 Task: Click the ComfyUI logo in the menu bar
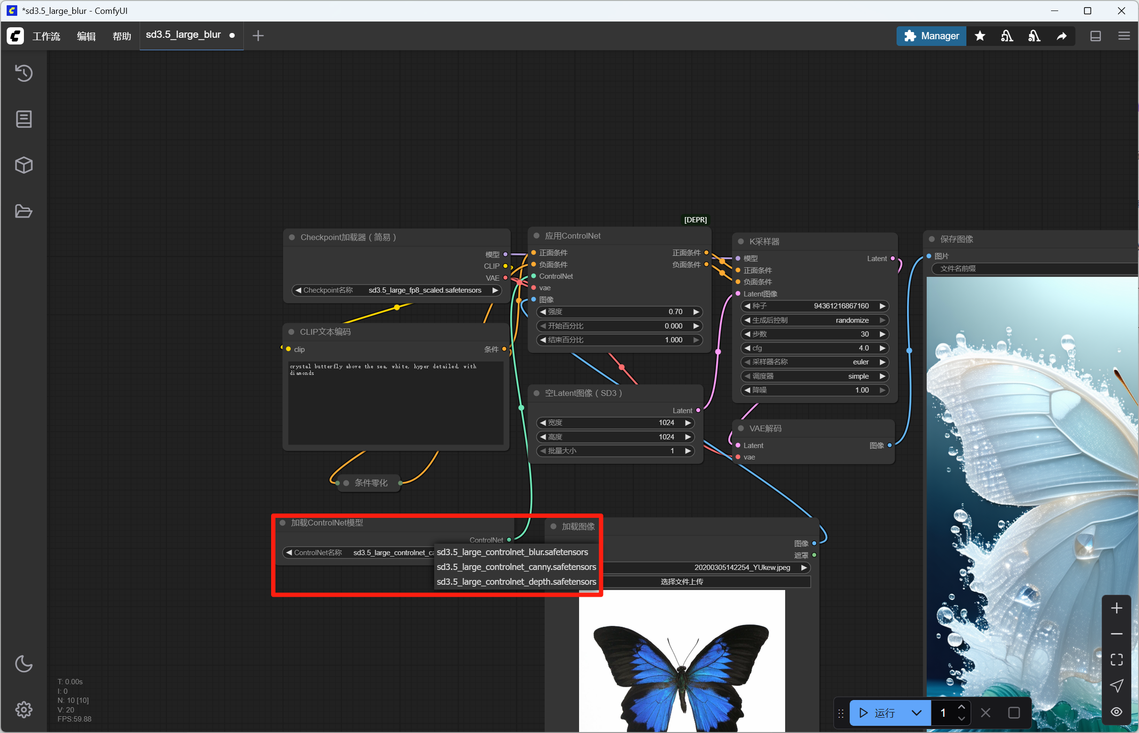click(x=15, y=36)
